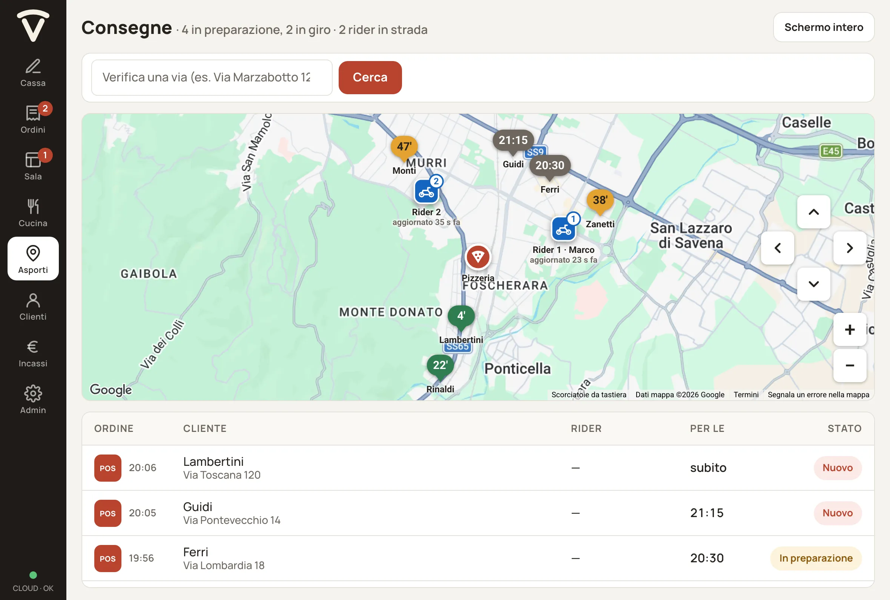
Task: Click the 21:15 Guidi map marker
Action: 513,141
